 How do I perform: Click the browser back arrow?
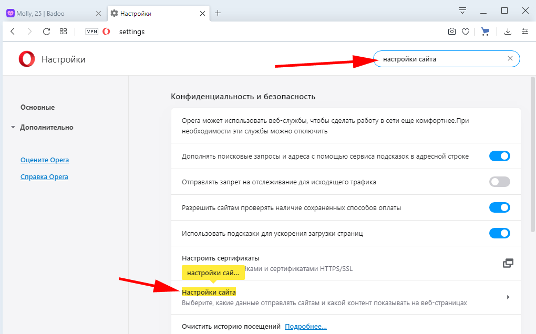click(x=13, y=32)
